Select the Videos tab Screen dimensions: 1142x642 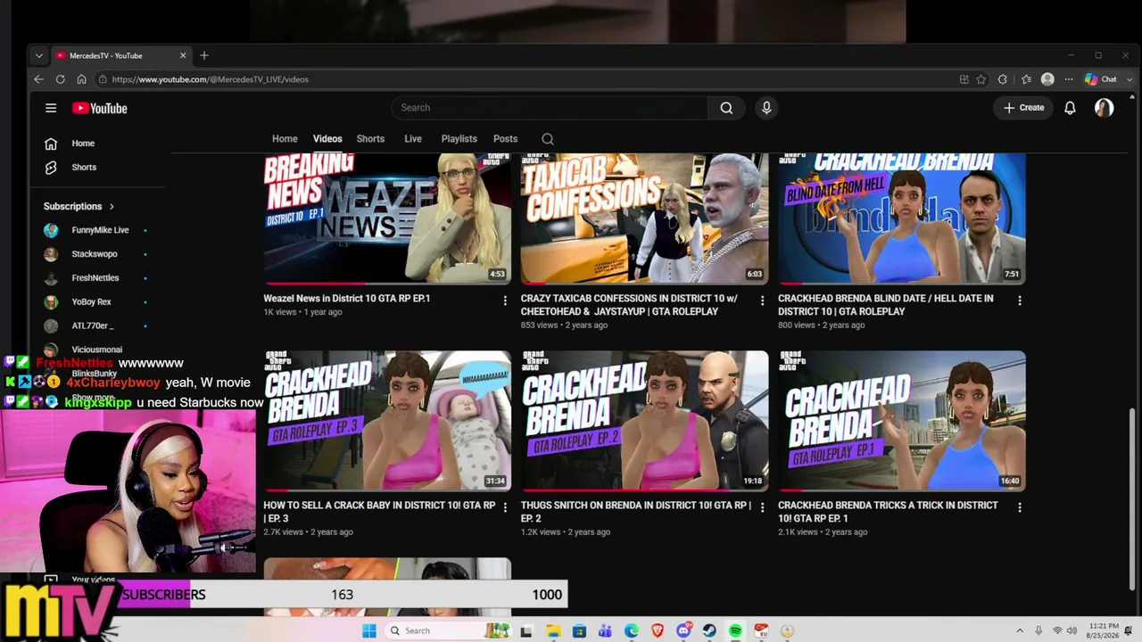tap(327, 139)
